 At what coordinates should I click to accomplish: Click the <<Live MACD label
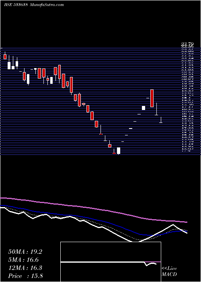(169, 272)
